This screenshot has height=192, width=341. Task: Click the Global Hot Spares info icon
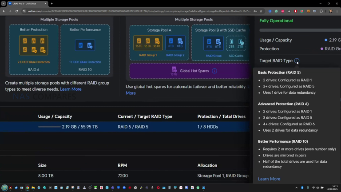(214, 71)
